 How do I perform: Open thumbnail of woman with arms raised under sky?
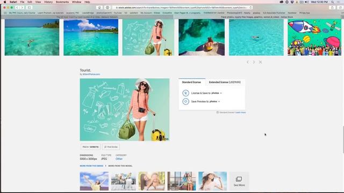(x=94, y=181)
